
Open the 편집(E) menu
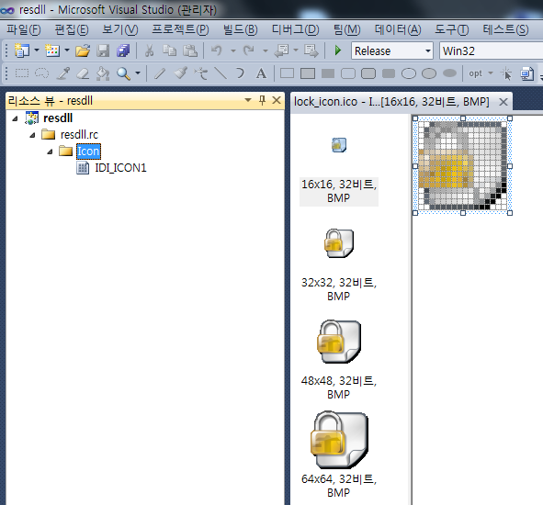(72, 29)
